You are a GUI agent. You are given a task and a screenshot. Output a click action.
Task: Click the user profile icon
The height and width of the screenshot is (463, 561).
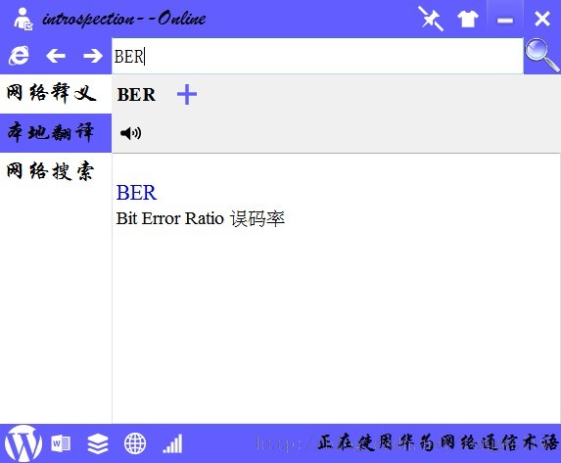(23, 19)
